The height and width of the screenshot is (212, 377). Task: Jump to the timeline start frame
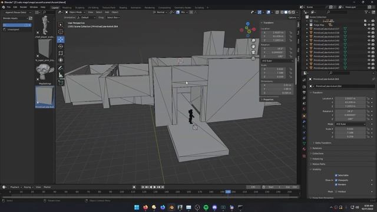point(143,187)
